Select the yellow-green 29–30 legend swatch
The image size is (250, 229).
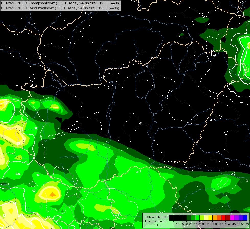point(202,218)
